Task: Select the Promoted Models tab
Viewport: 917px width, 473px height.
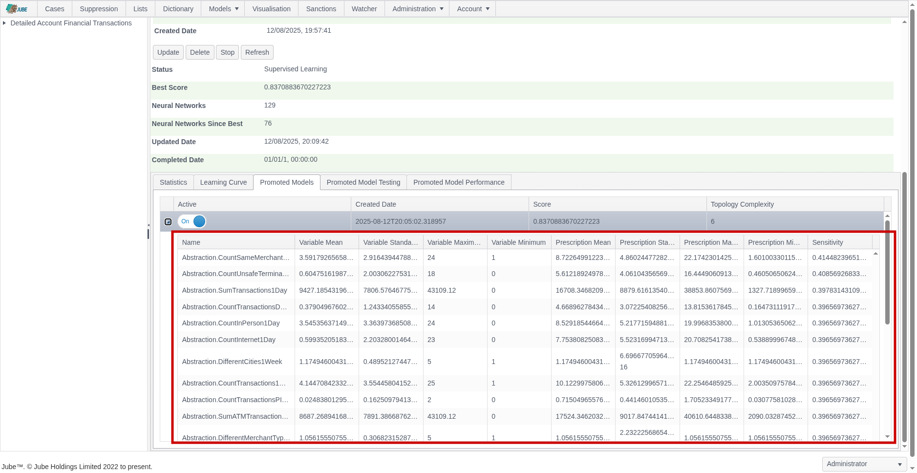Action: [287, 182]
